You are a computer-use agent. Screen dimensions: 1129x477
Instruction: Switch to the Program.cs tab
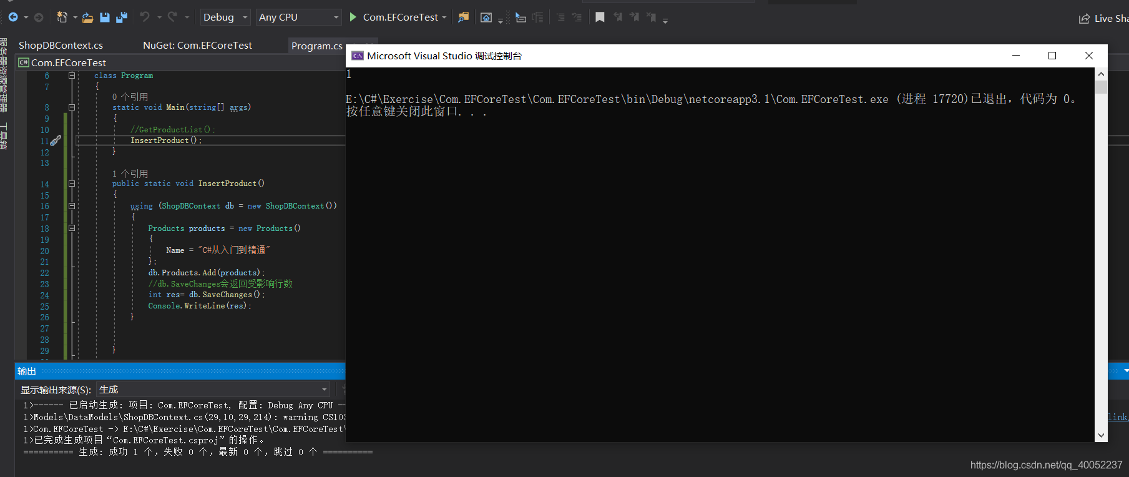pyautogui.click(x=317, y=46)
